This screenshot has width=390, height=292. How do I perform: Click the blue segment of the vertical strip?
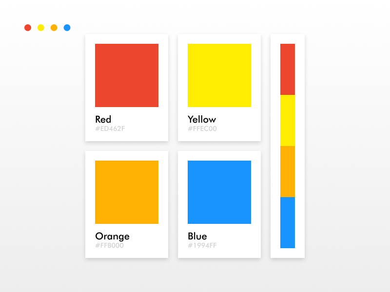[288, 223]
